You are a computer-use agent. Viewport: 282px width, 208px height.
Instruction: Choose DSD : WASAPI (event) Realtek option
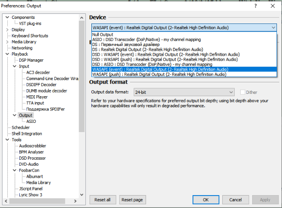pyautogui.click(x=184, y=54)
